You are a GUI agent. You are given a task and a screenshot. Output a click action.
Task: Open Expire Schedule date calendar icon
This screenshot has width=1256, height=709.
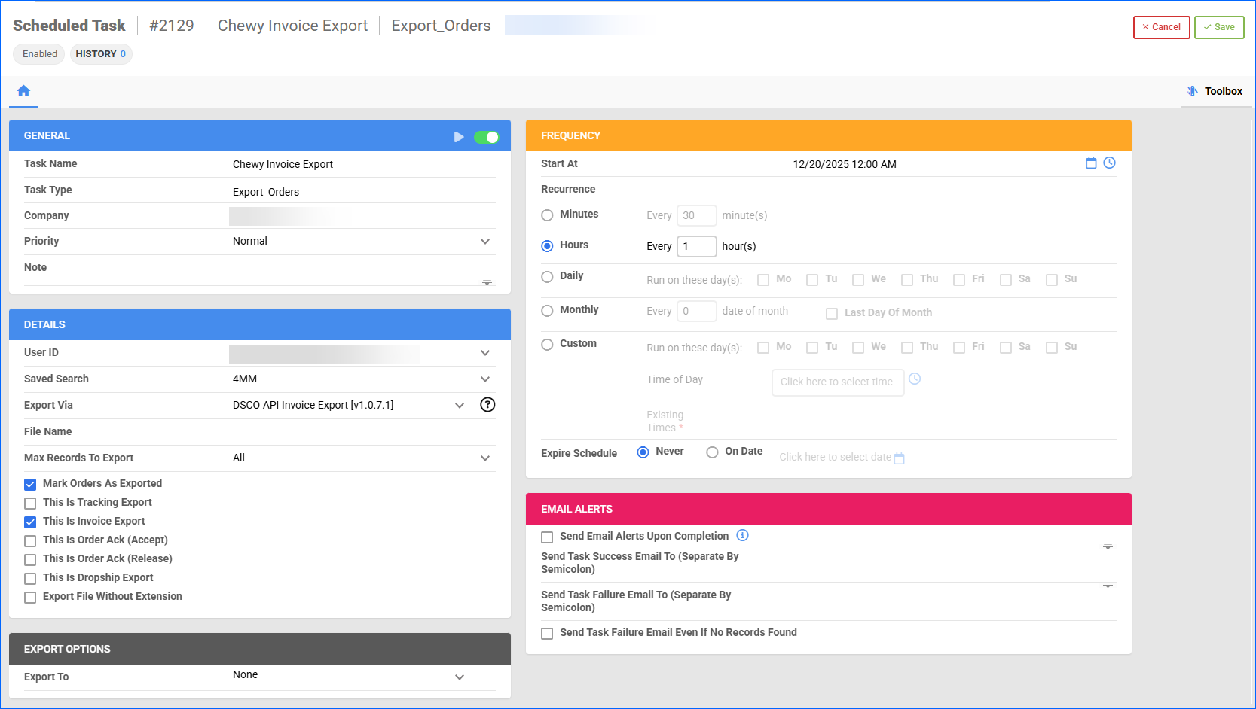(x=899, y=458)
